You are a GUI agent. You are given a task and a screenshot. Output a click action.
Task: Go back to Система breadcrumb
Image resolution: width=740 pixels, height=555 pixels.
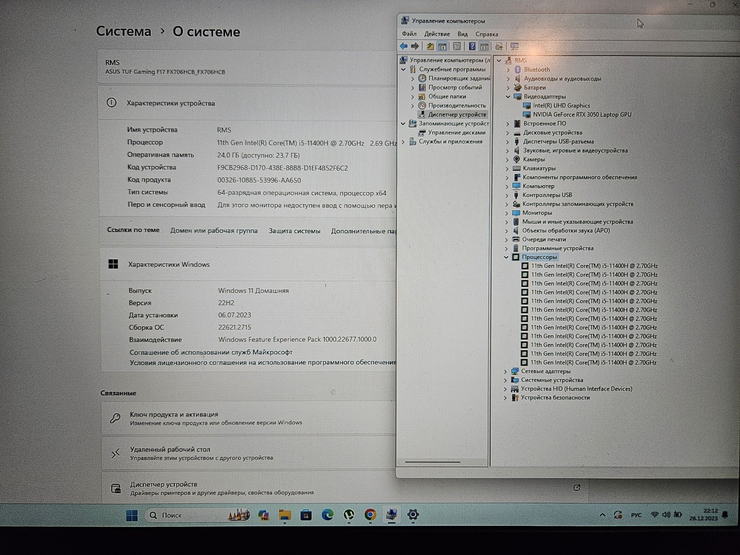click(x=124, y=31)
